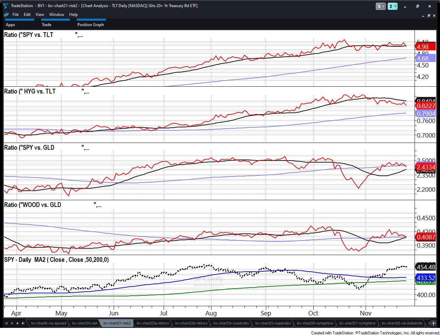This screenshot has height=335, width=440.
Task: Add a new workspace tab with plus icon
Action: [434, 323]
